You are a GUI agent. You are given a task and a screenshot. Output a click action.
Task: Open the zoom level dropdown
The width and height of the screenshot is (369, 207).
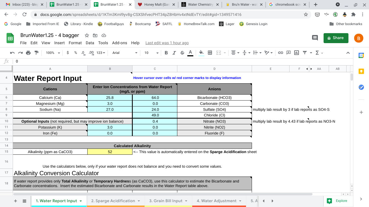[53, 53]
